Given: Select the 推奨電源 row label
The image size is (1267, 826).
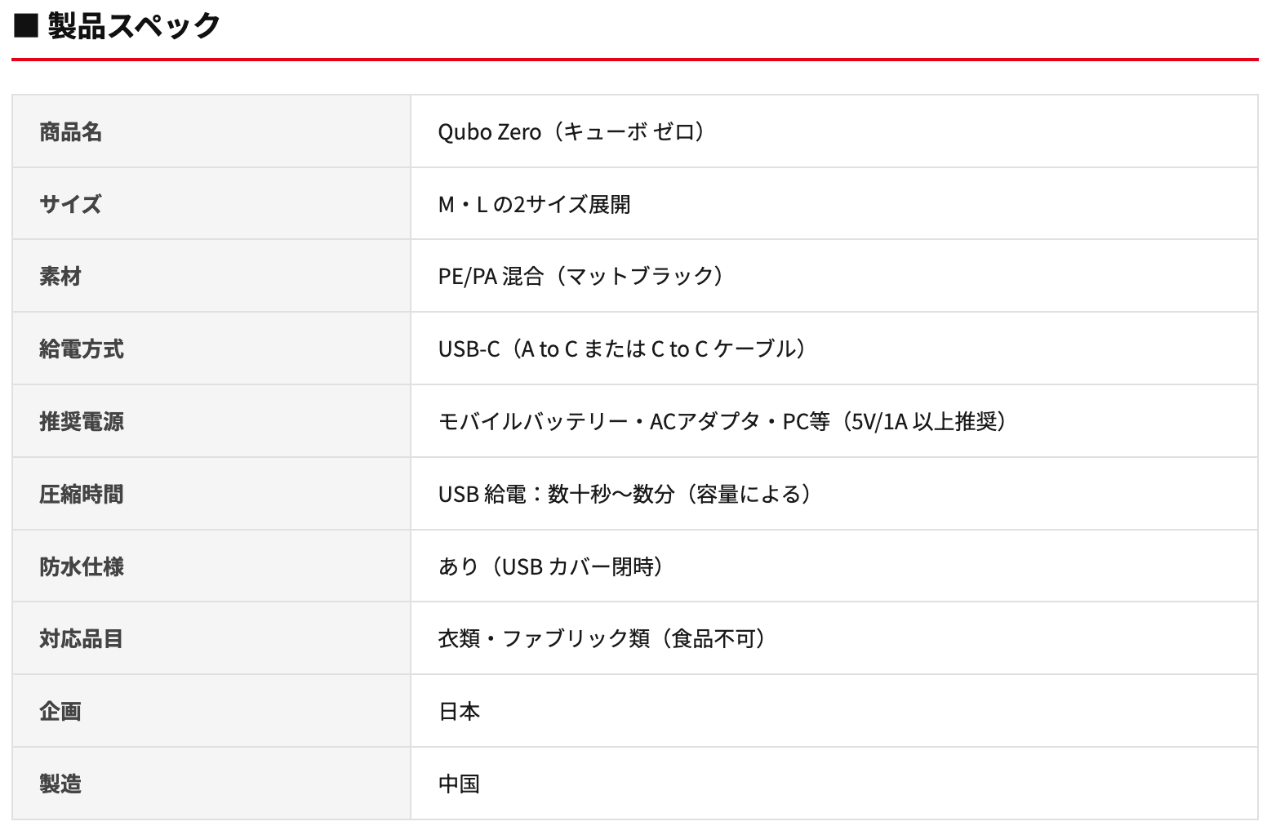Looking at the screenshot, I should [82, 421].
